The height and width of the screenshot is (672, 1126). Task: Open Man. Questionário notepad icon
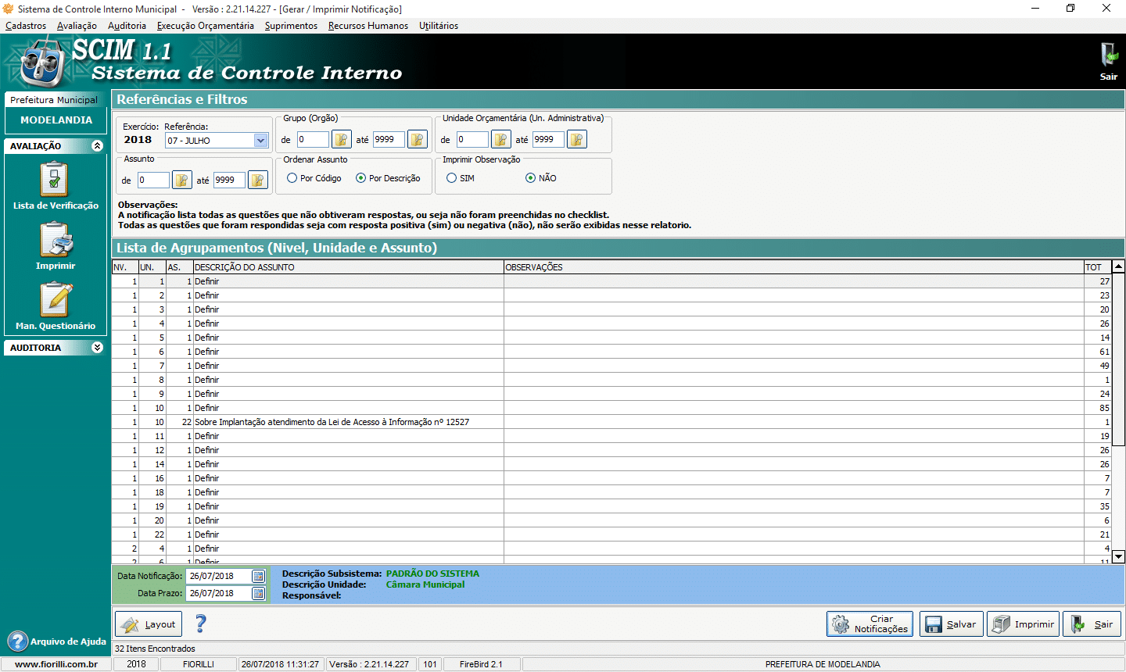coord(56,300)
